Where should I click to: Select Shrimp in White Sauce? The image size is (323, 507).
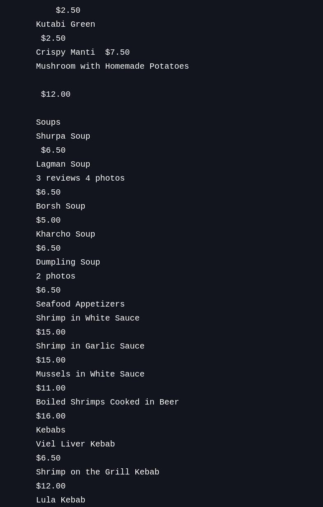(88, 319)
